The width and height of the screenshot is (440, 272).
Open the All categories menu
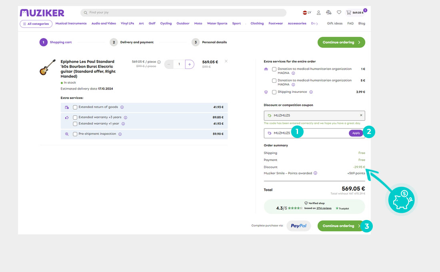(x=36, y=24)
